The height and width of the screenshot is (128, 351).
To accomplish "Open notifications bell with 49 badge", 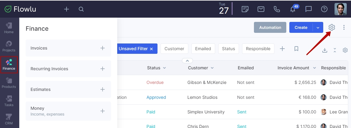I will [x=293, y=9].
